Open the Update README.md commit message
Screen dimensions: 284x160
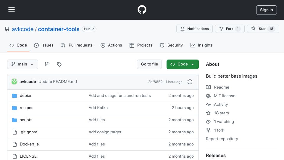(x=58, y=82)
